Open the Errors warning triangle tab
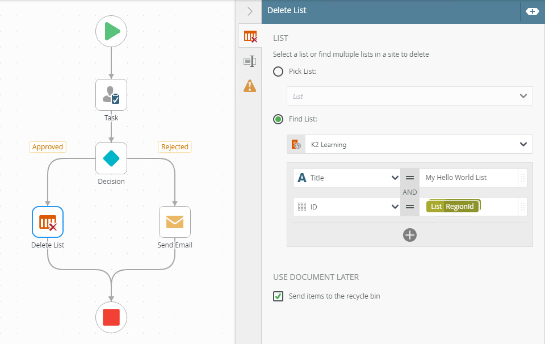This screenshot has width=545, height=344. [x=250, y=86]
